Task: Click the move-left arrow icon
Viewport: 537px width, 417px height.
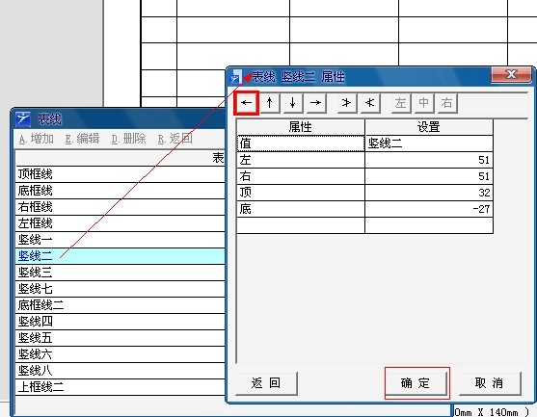Action: point(246,103)
